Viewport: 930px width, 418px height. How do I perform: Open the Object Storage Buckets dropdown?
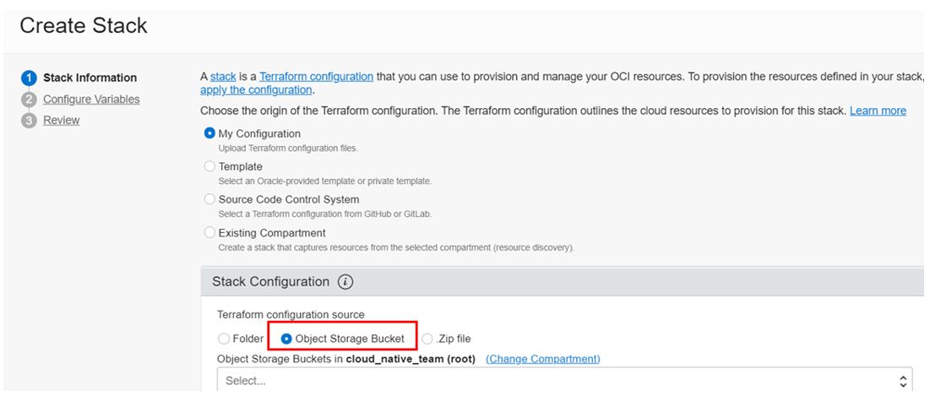click(557, 381)
